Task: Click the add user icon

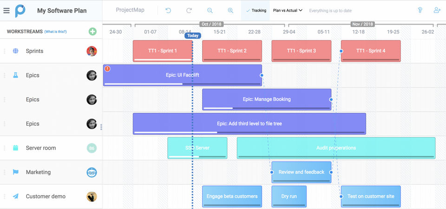Action: click(437, 10)
